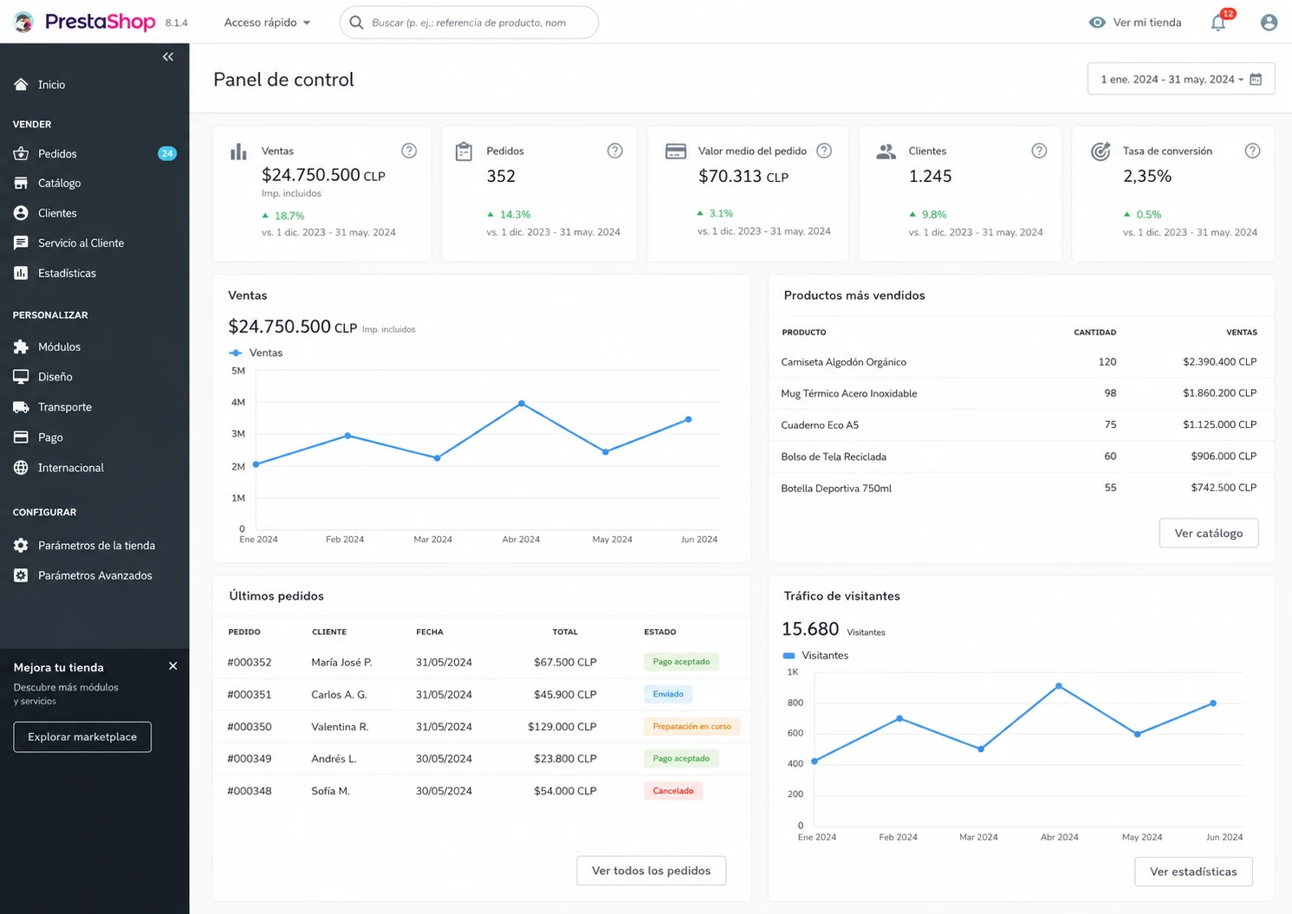Screen dimensions: 1292x914
Task: Click the Internacional globe icon
Action: [x=21, y=467]
